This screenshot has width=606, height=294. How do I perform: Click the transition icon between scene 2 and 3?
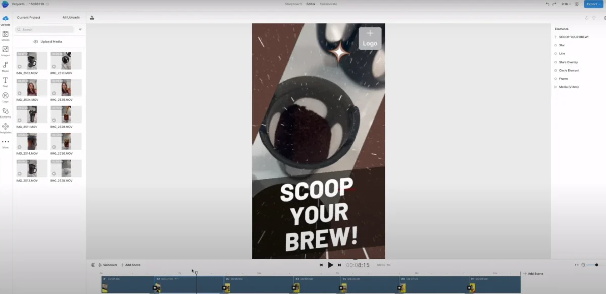[x=225, y=288]
